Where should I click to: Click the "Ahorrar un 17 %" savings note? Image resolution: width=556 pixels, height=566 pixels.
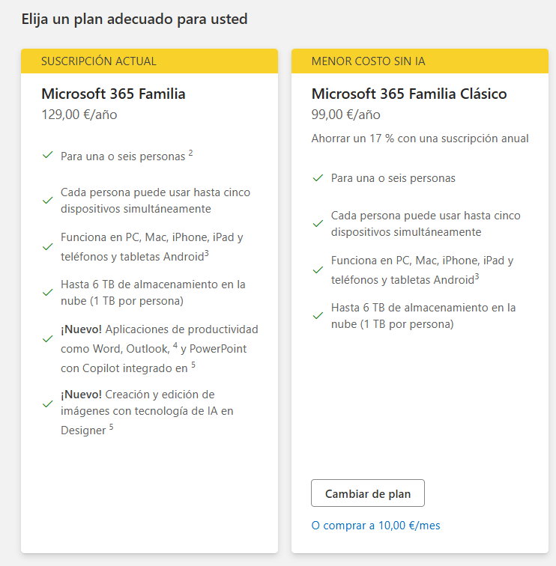(x=420, y=139)
